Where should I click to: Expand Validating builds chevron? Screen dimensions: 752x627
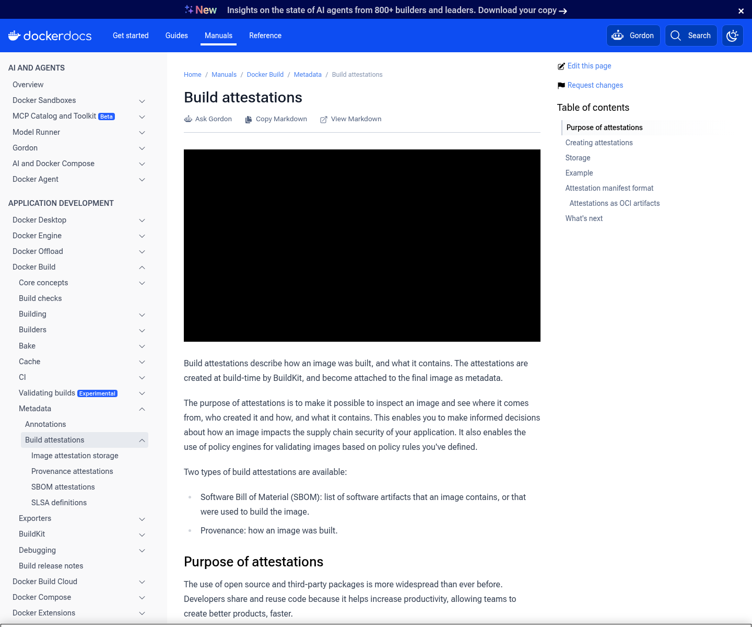pyautogui.click(x=142, y=393)
